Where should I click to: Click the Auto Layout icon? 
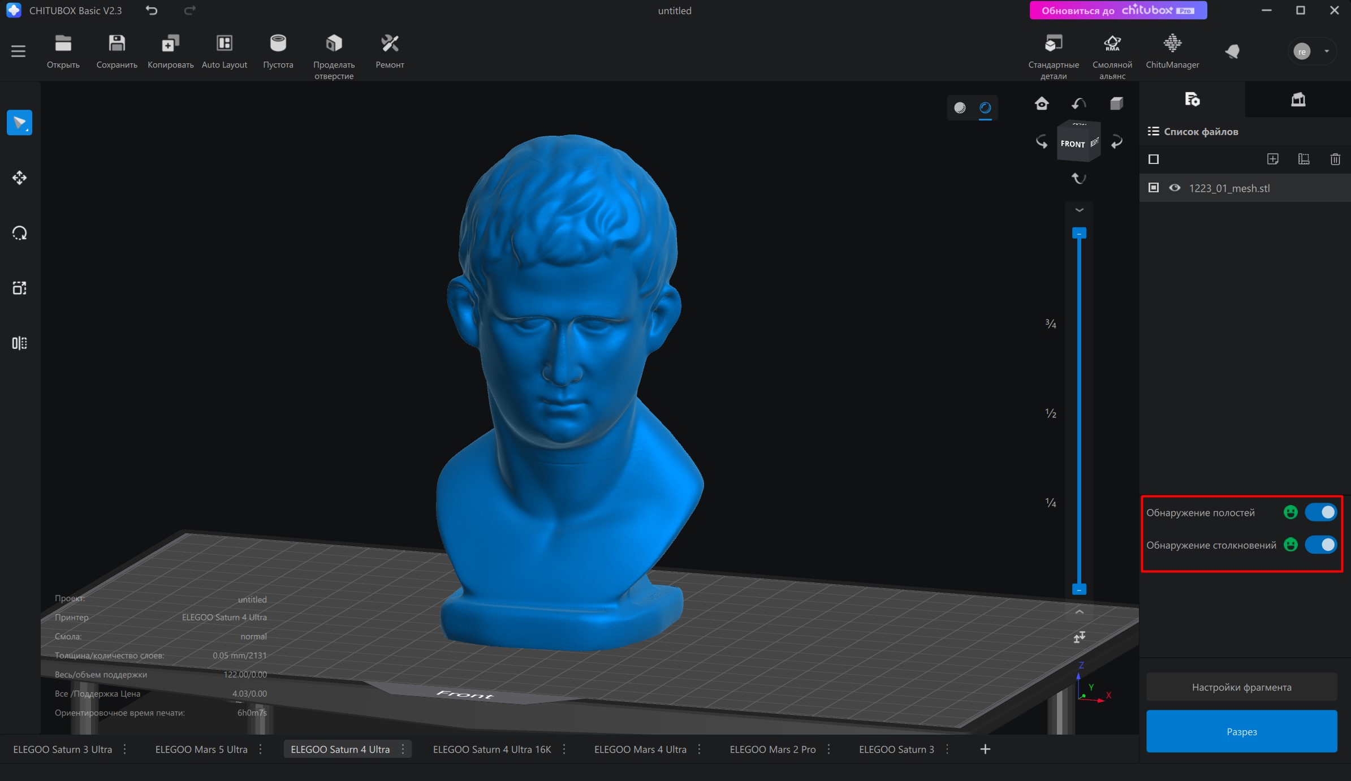point(225,44)
